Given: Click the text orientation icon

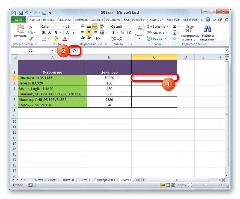Looking at the screenshot, I should pos(97,39).
